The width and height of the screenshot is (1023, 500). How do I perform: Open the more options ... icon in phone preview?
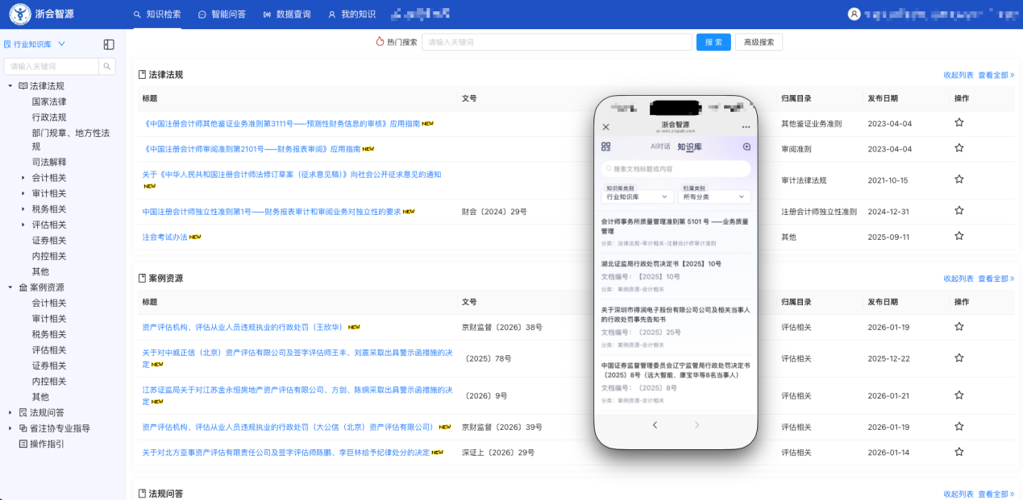click(746, 126)
